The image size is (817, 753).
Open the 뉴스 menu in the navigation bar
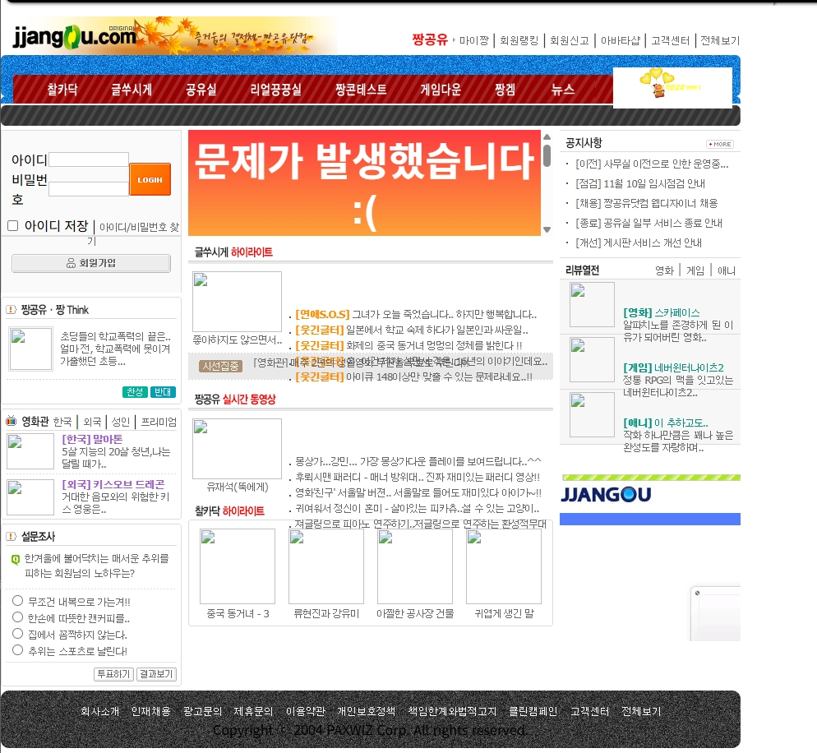coord(563,90)
